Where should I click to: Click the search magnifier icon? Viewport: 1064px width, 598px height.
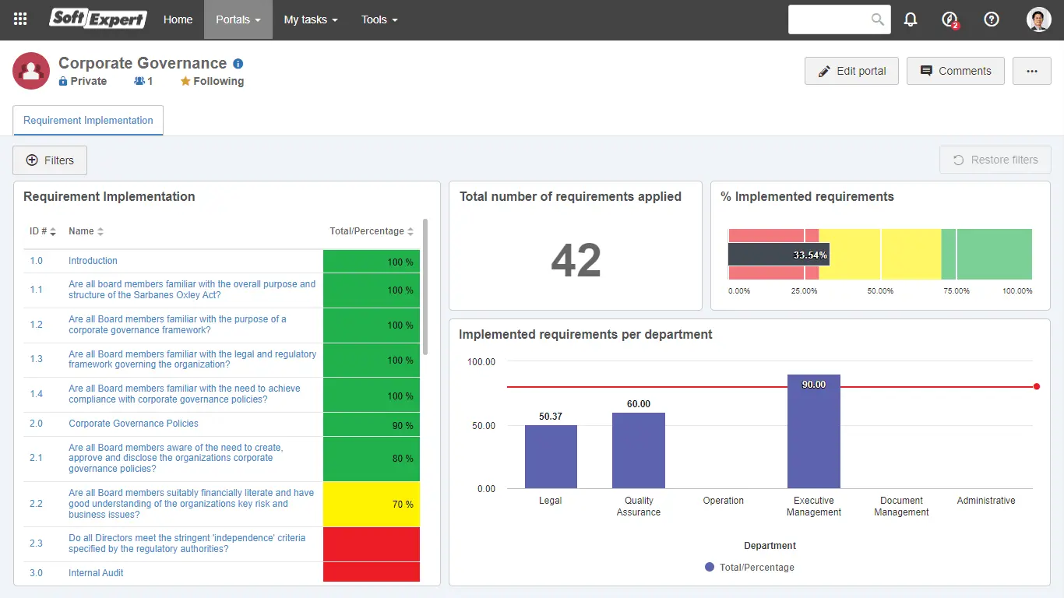click(x=878, y=19)
